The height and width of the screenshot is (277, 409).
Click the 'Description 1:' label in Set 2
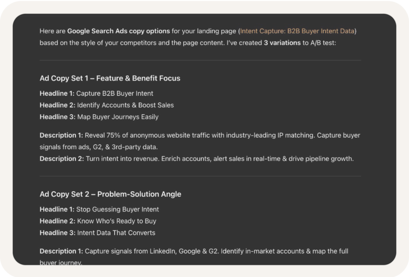pyautogui.click(x=61, y=251)
